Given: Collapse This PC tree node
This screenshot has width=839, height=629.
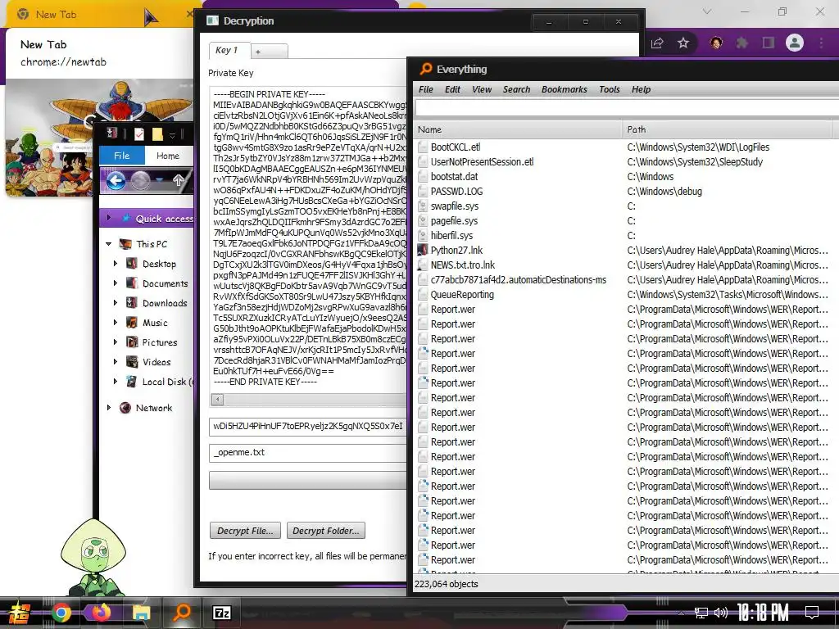Looking at the screenshot, I should coord(109,244).
